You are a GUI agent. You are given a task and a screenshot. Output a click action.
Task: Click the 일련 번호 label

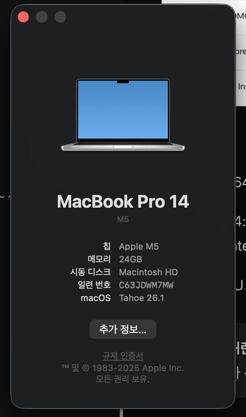tap(94, 285)
